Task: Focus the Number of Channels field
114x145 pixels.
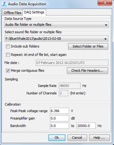Action: 64,93
